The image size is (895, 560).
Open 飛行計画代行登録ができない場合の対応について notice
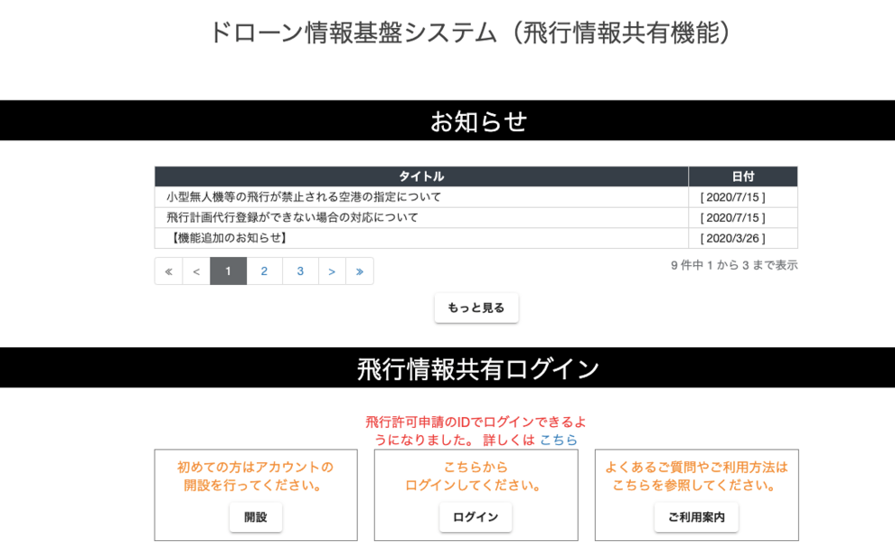click(x=292, y=218)
